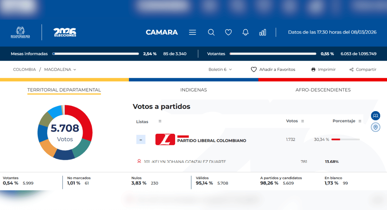Collapse the Partido Liberal Colombiano list
Viewport: 387px width, 210px height.
pyautogui.click(x=141, y=140)
